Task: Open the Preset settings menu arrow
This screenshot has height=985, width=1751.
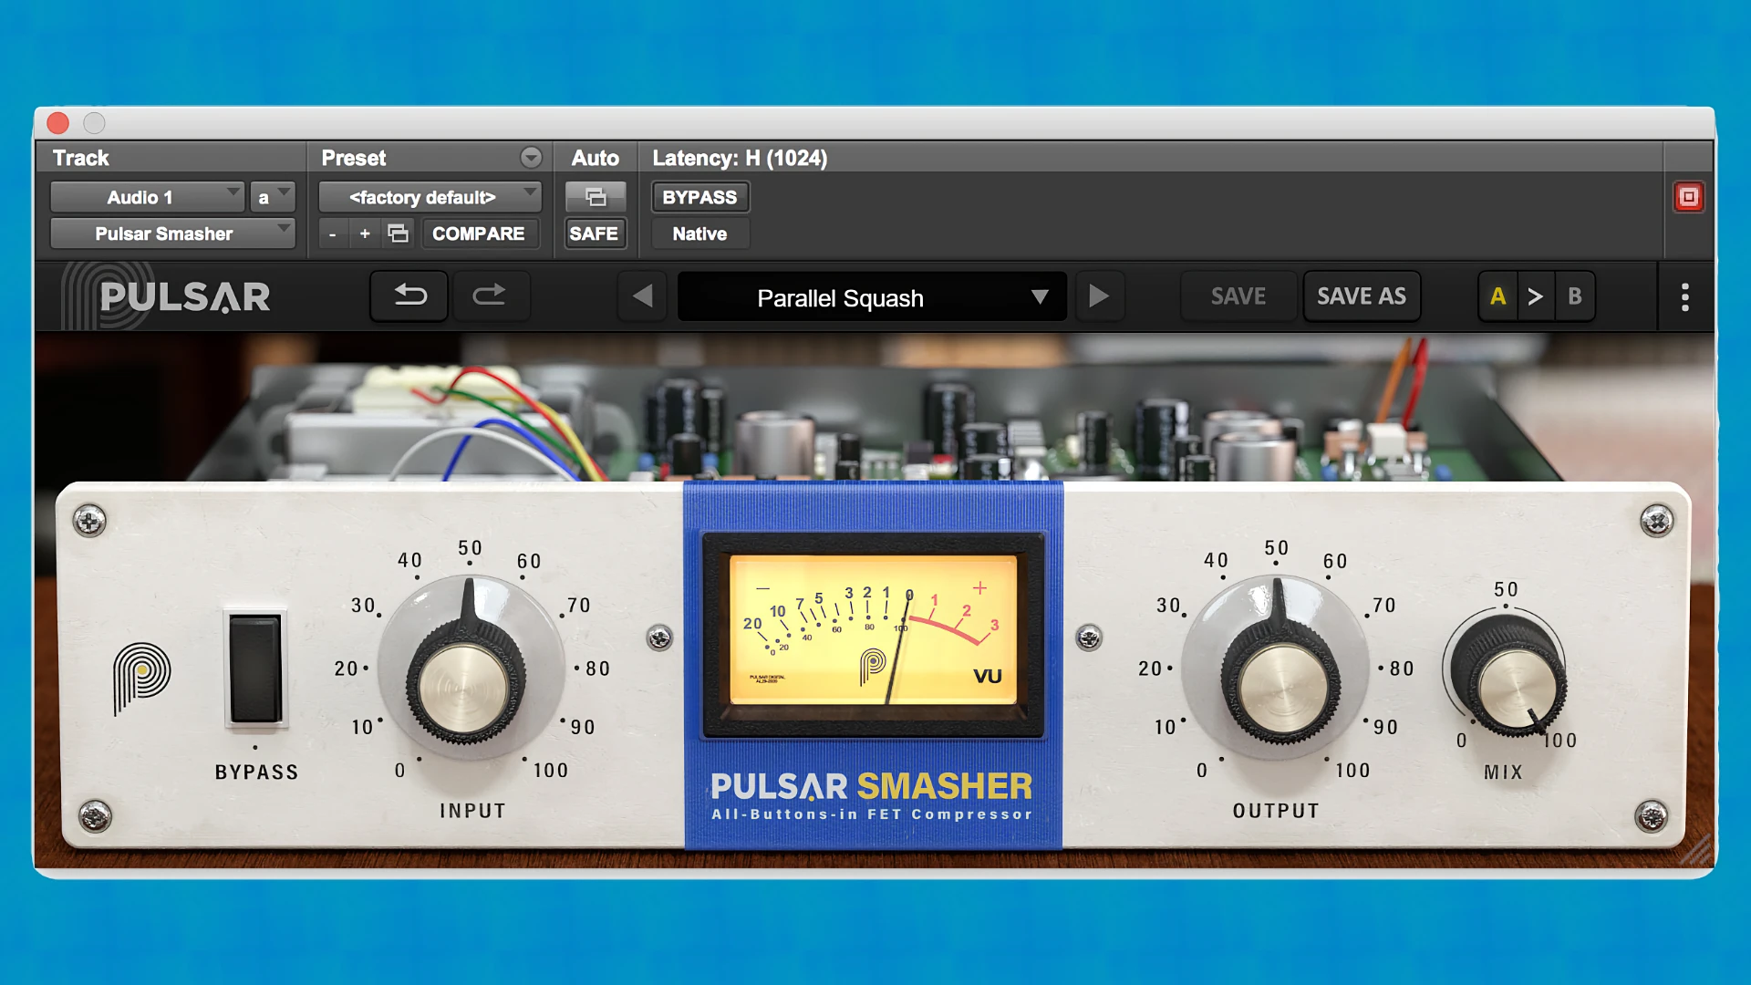Action: coord(531,158)
